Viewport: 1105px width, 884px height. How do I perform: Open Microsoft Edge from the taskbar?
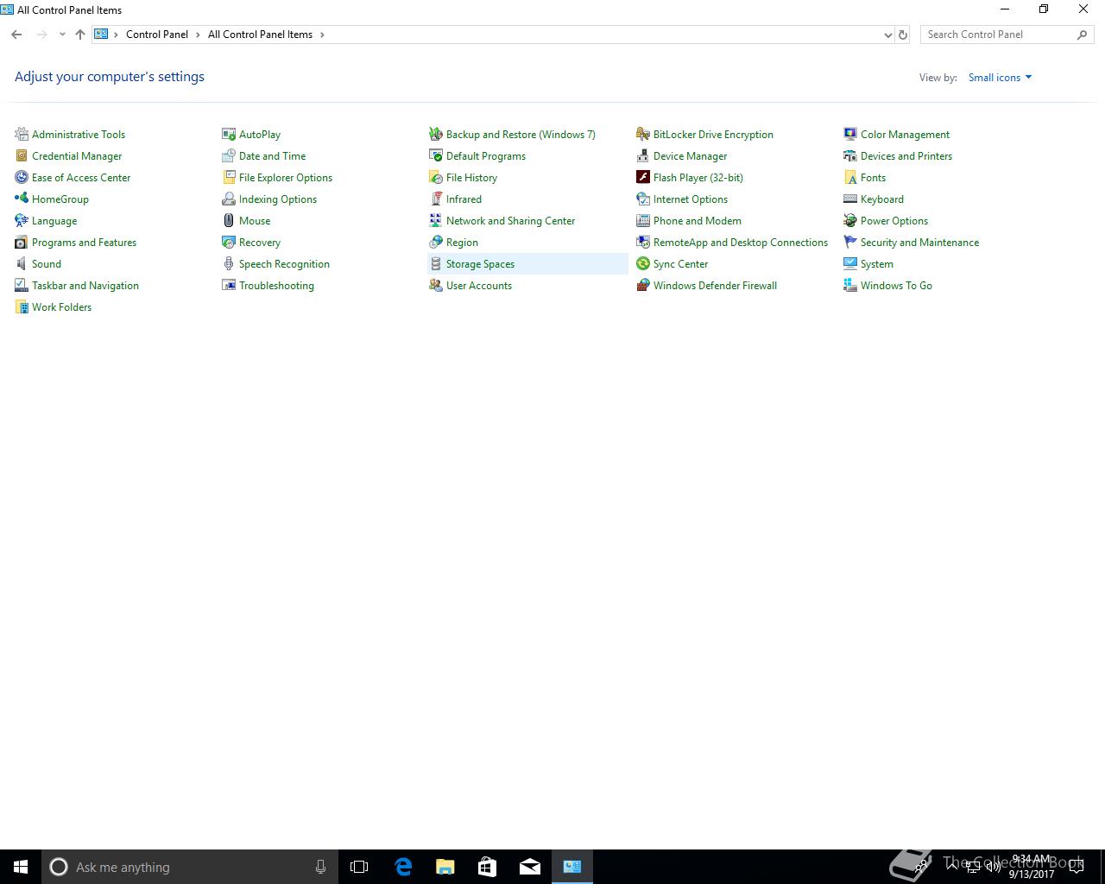coord(403,867)
